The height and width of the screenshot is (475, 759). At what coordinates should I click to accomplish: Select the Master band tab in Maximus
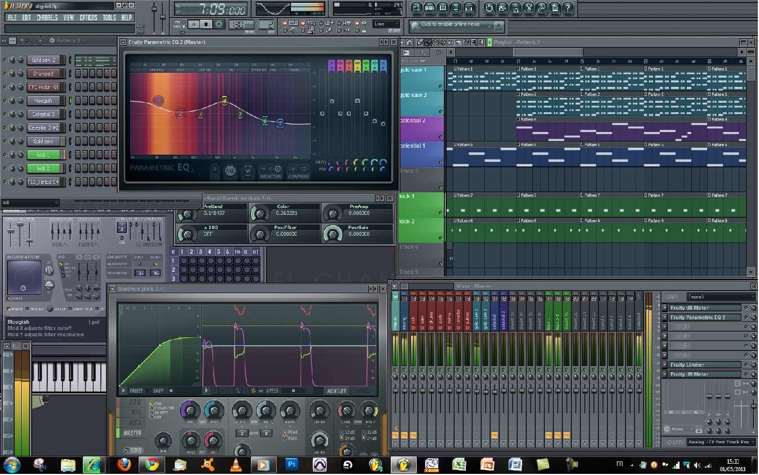click(x=133, y=433)
